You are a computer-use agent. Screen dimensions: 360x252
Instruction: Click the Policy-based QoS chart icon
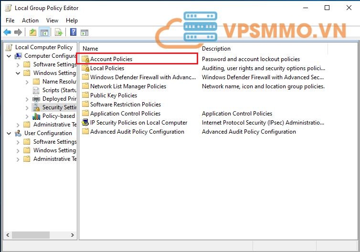pos(36,116)
